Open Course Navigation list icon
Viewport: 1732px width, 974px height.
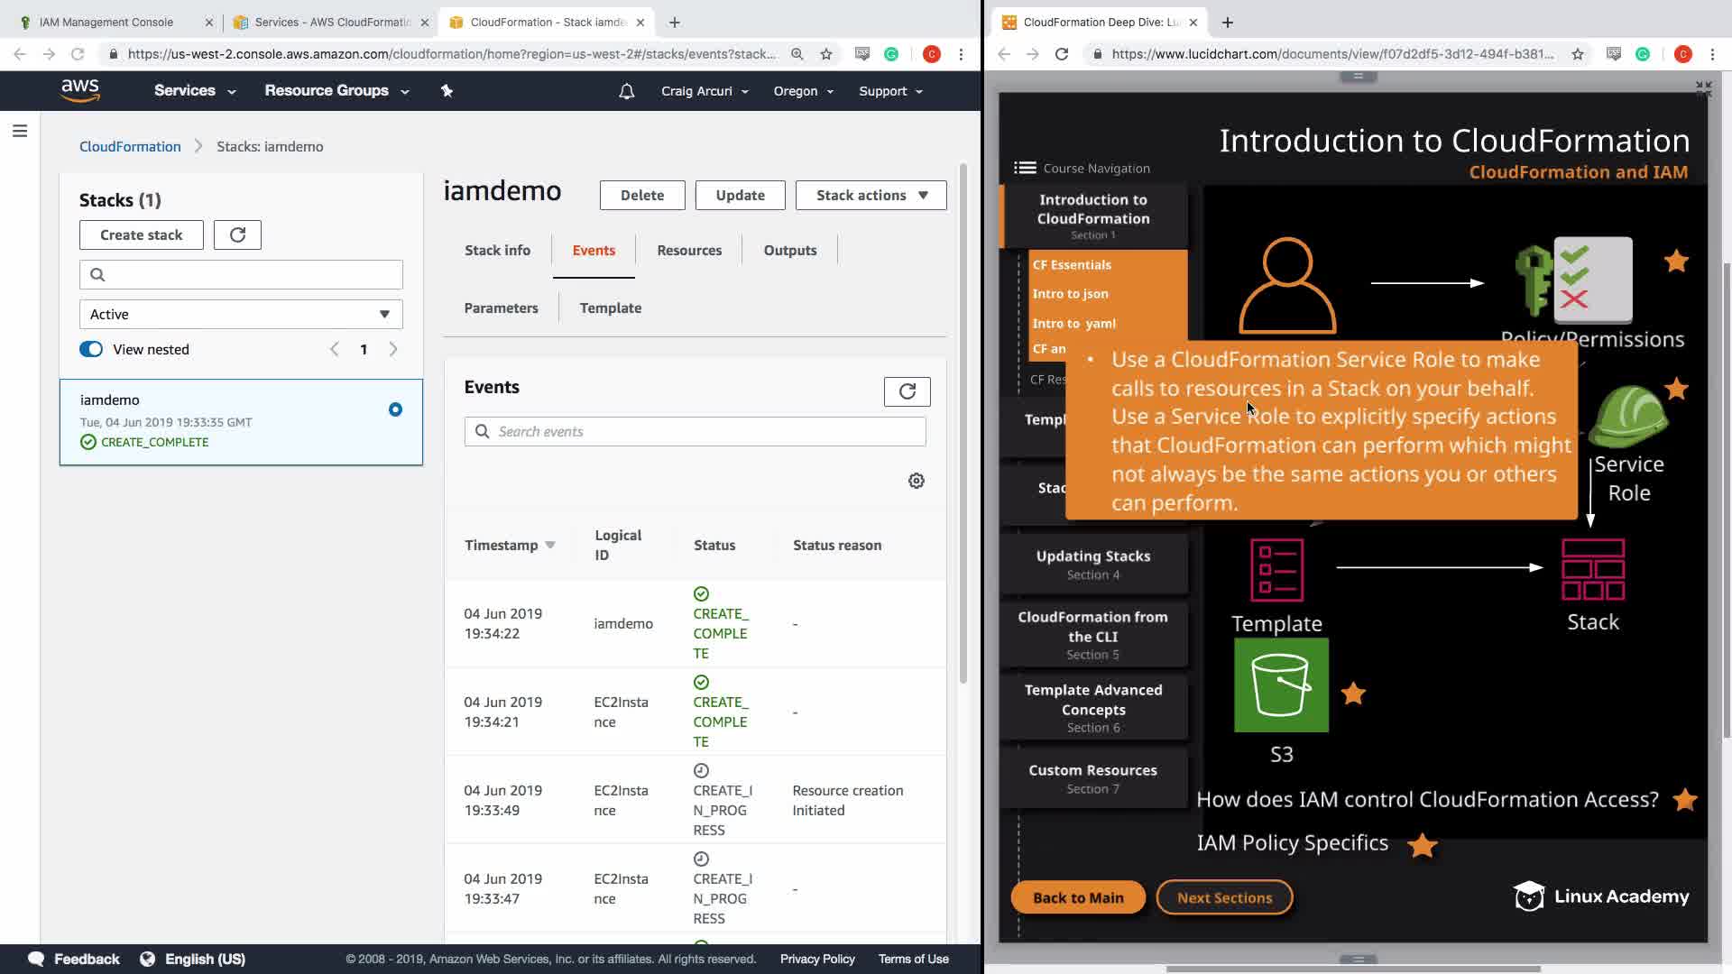click(1025, 168)
